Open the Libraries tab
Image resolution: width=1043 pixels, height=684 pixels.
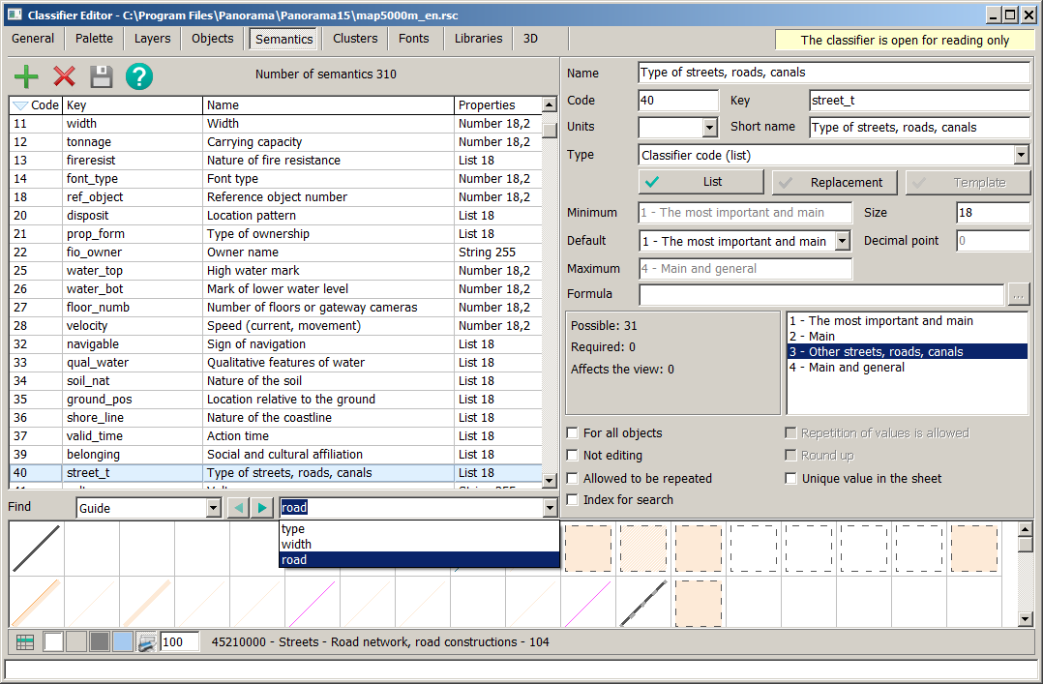tap(478, 39)
